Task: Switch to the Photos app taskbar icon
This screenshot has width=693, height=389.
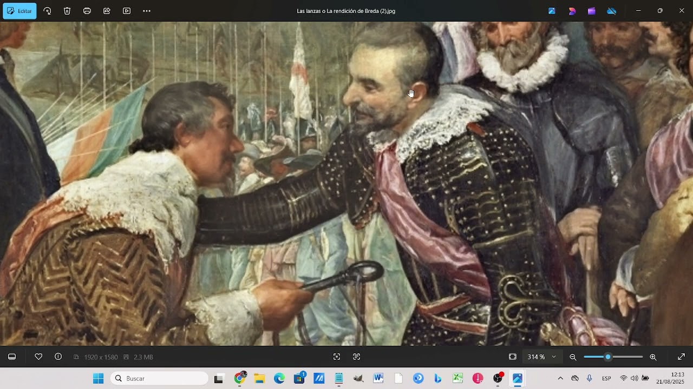Action: pyautogui.click(x=518, y=378)
